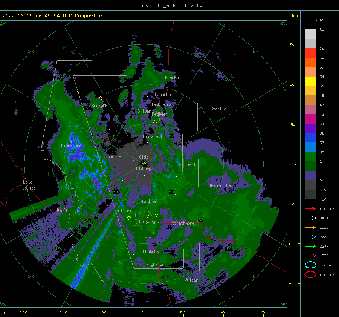
Task: Click the Composite_Reflectivity title text
Action: 169,6
